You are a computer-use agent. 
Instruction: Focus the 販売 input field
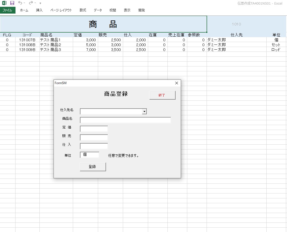(94, 138)
